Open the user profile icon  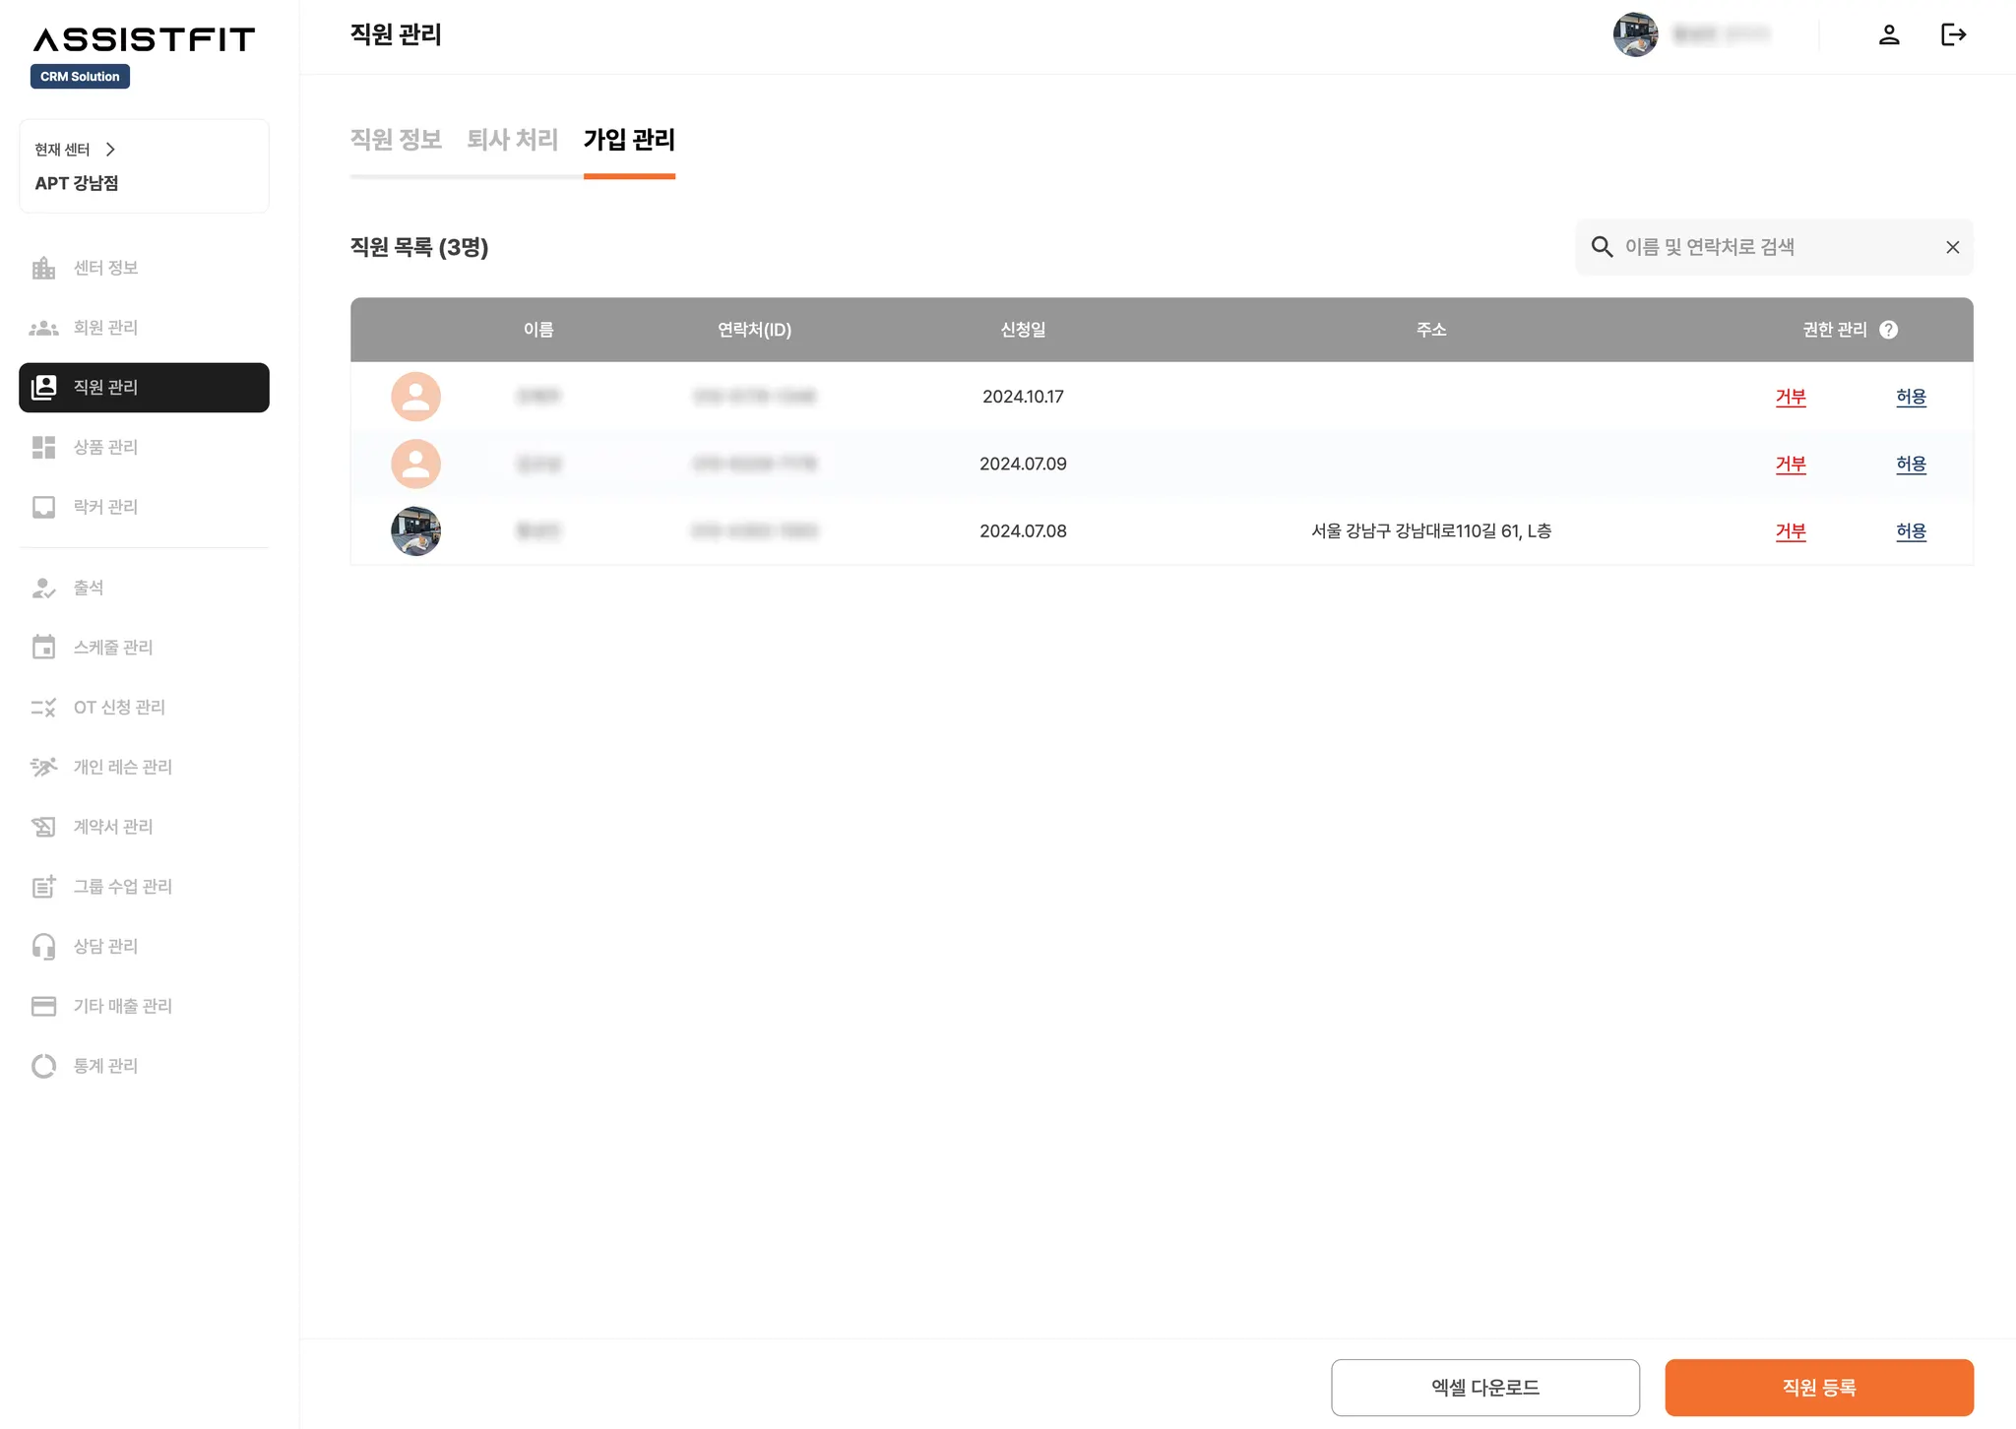[1888, 35]
